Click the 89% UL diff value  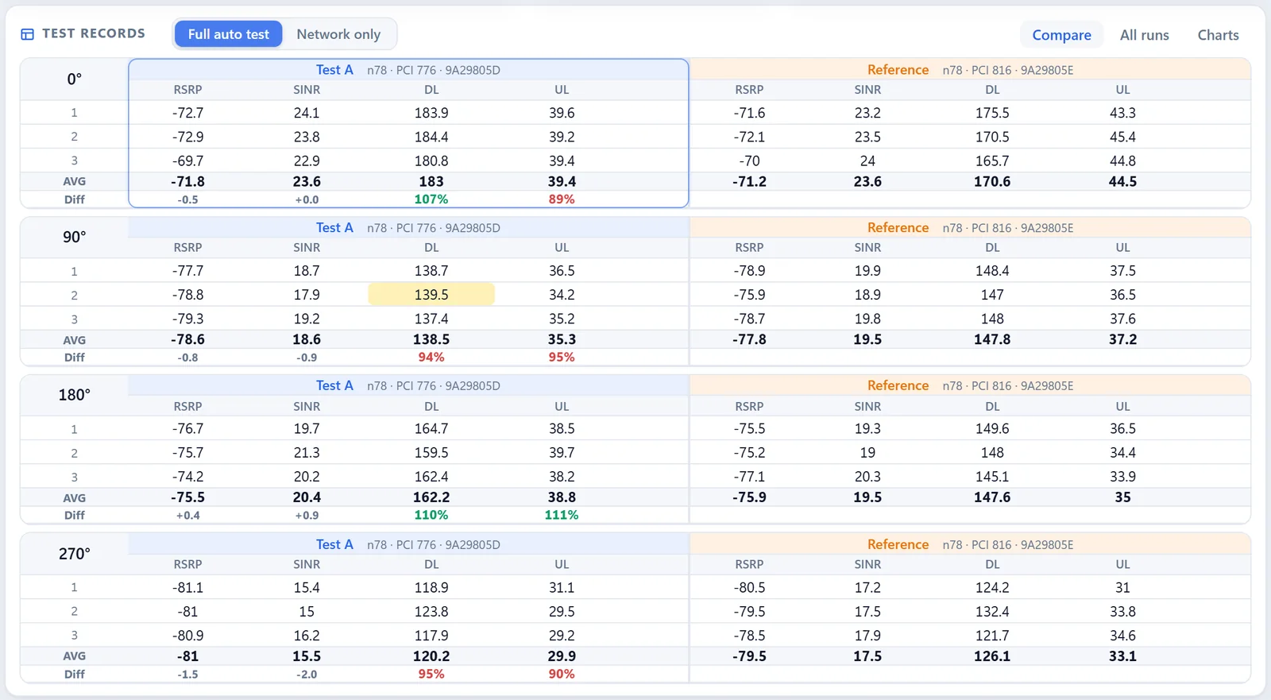pos(562,199)
